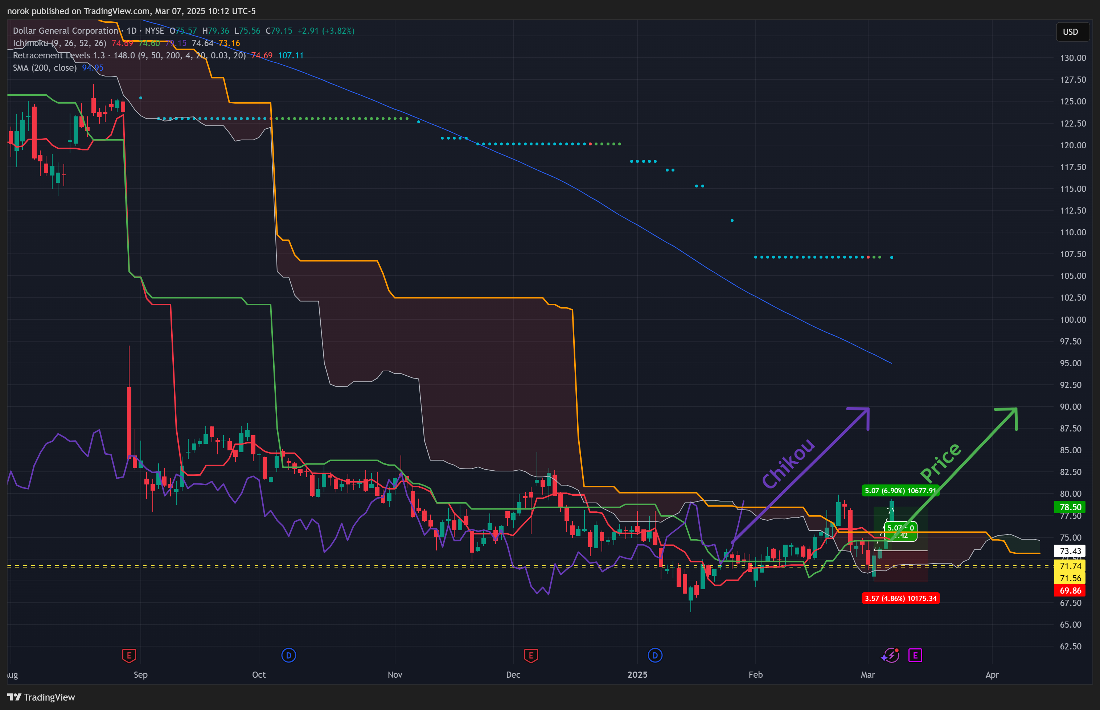This screenshot has width=1100, height=710.
Task: Click the white 73.43 price label
Action: tap(1070, 551)
